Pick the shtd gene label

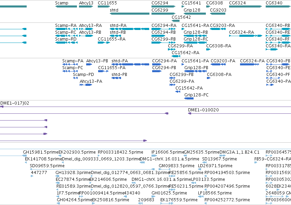[x=114, y=10]
